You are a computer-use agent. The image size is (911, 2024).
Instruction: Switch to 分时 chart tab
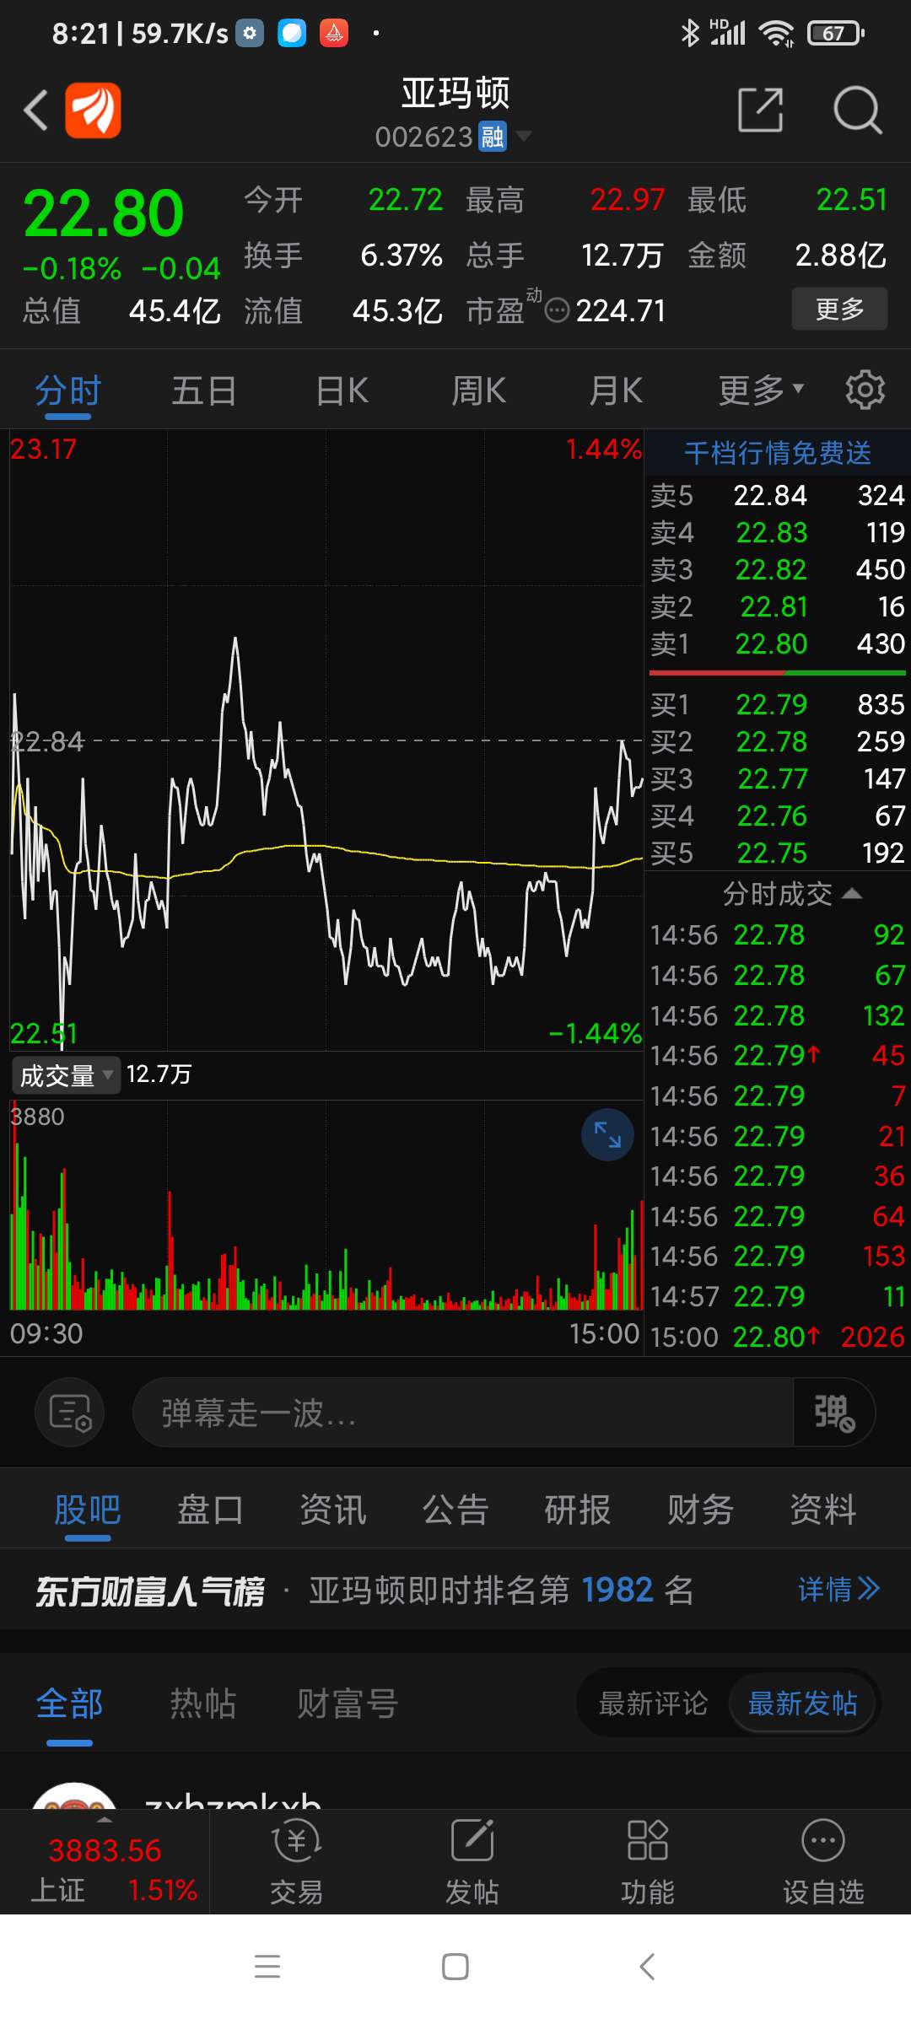click(x=68, y=390)
